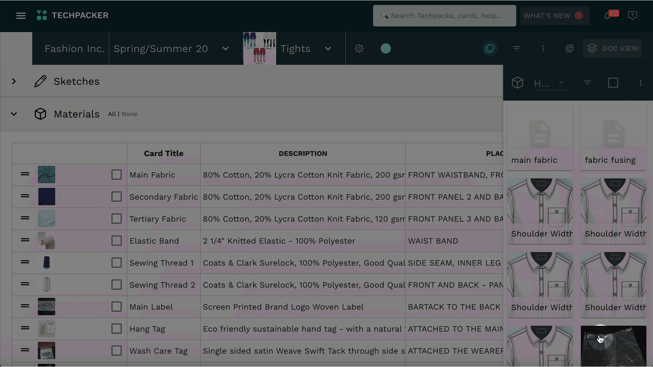Open the hamburger main menu

pyautogui.click(x=21, y=16)
